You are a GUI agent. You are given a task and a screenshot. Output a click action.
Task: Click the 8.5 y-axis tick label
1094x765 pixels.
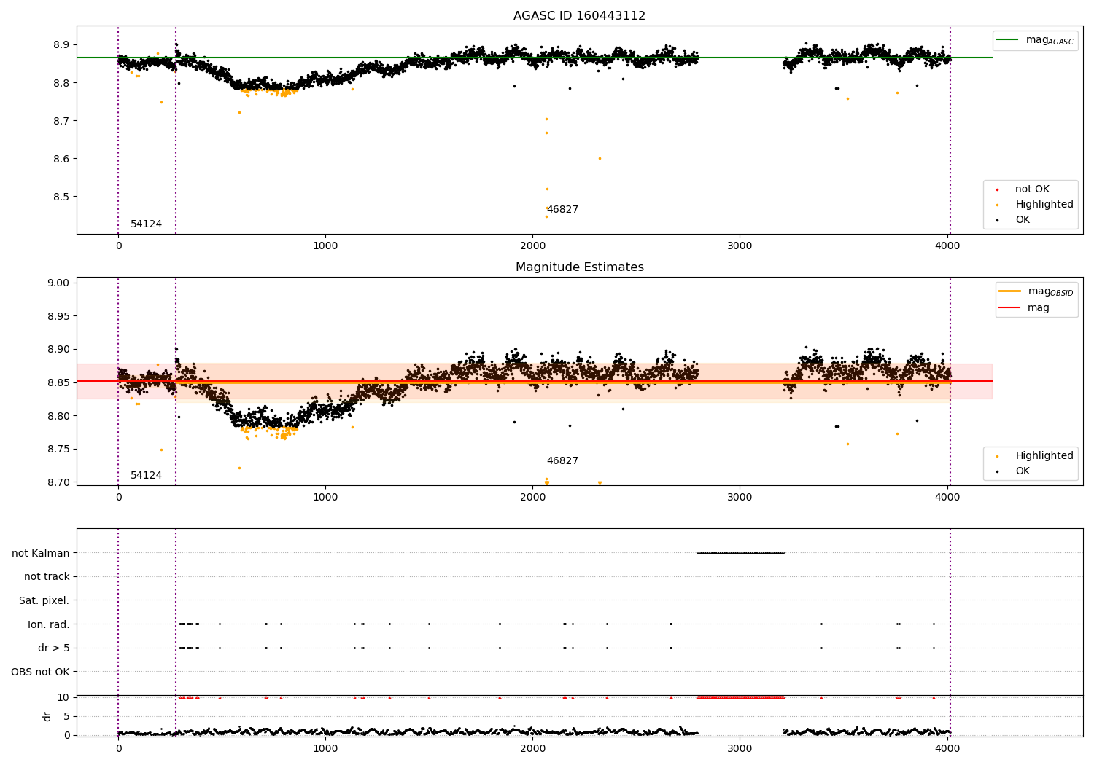tap(61, 197)
